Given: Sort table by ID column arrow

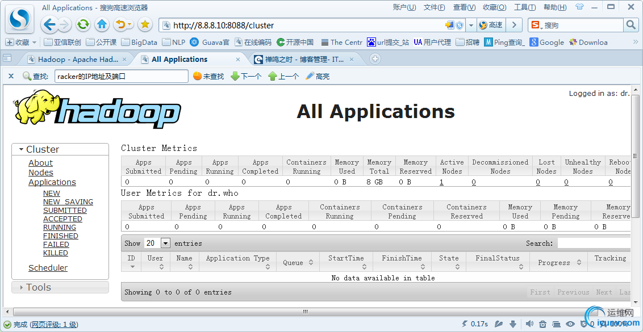Looking at the screenshot, I should pyautogui.click(x=132, y=267).
